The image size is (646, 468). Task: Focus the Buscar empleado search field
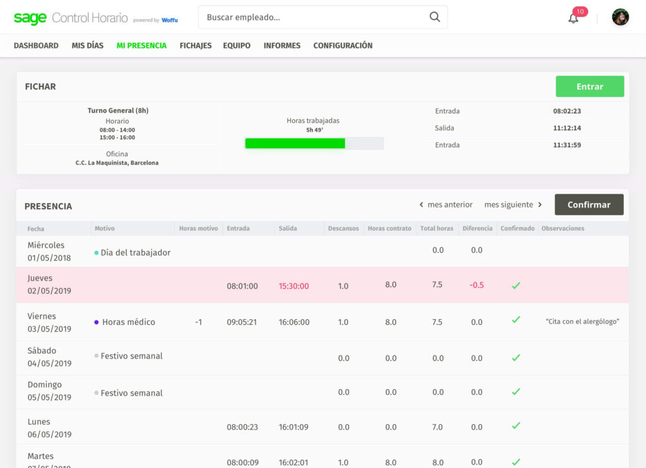pyautogui.click(x=312, y=17)
